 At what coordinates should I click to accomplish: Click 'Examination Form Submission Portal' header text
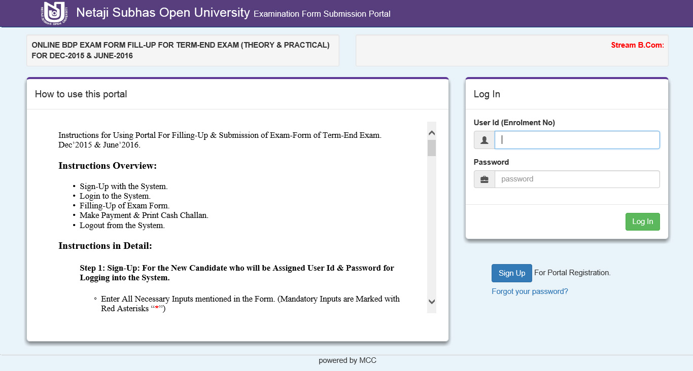pos(322,14)
